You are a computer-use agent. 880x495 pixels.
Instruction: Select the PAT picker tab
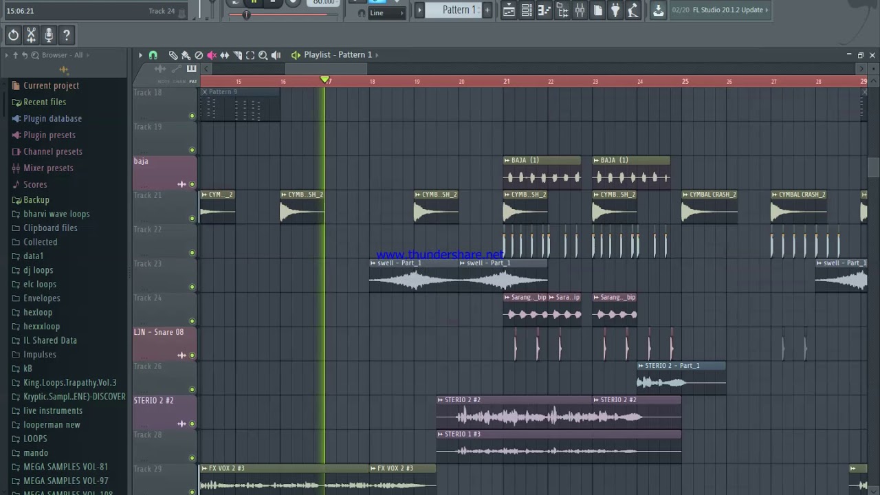[x=192, y=82]
